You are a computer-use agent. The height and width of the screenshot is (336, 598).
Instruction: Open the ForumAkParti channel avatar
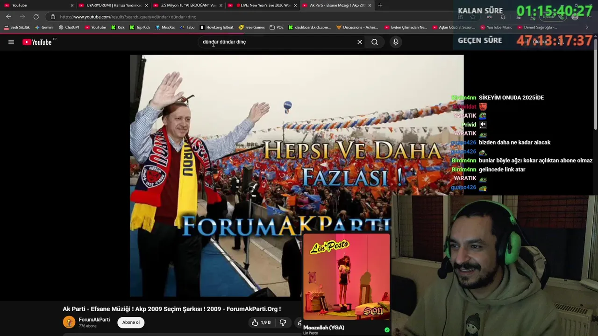coord(69,322)
